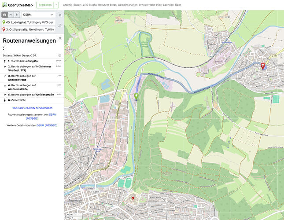Click turn arrow of step 4 Antoniusstraße
Screen dimensions: 284x220
point(5,85)
